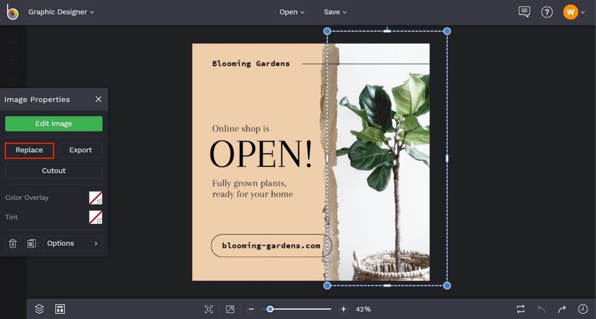This screenshot has width=596, height=319.
Task: Open the Color Overlay swatch
Action: click(x=95, y=198)
